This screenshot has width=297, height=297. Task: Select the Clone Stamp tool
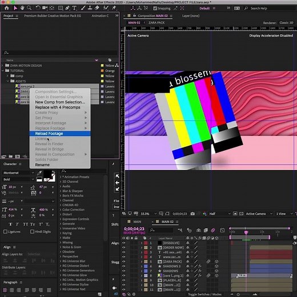[90, 8]
